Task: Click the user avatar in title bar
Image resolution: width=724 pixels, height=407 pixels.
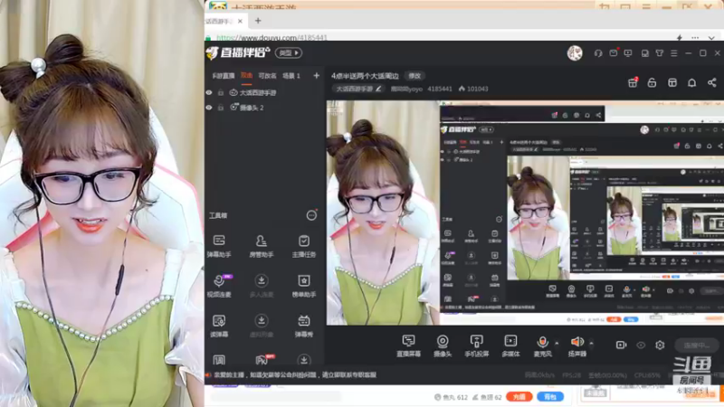Action: pyautogui.click(x=575, y=53)
